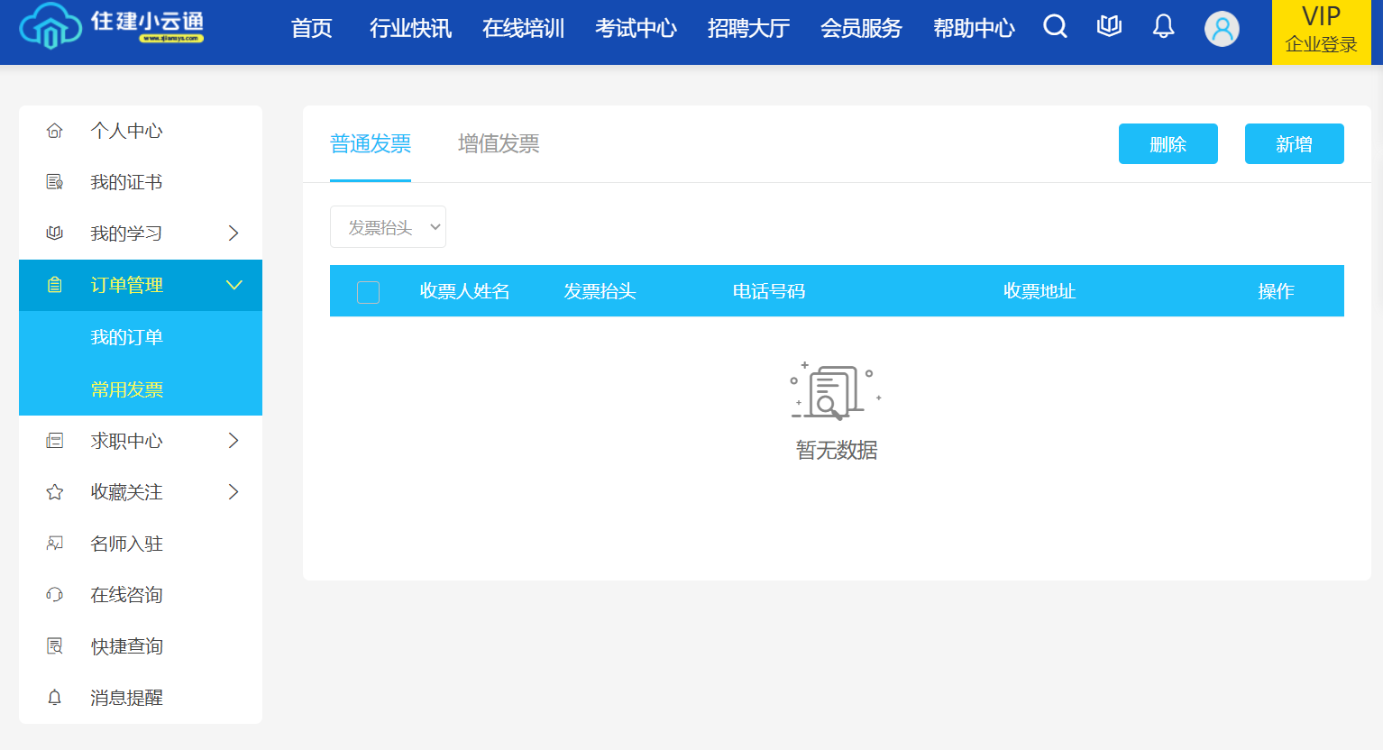Expand the 求职中心 submenu arrow
Image resolution: width=1383 pixels, height=750 pixels.
[x=234, y=441]
